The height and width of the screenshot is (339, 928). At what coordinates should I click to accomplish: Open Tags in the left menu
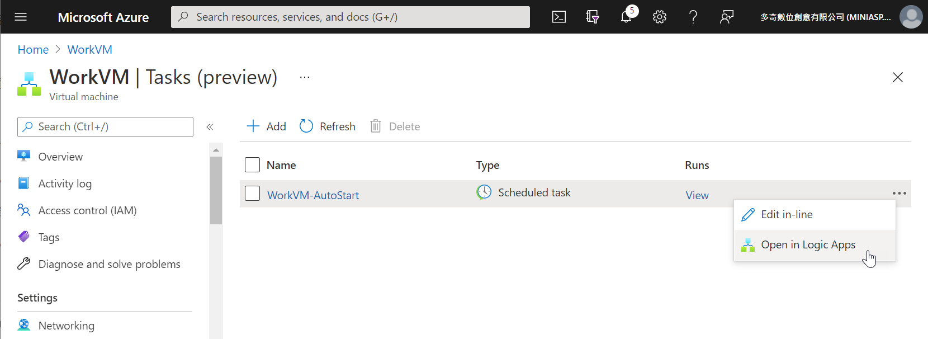coord(49,237)
